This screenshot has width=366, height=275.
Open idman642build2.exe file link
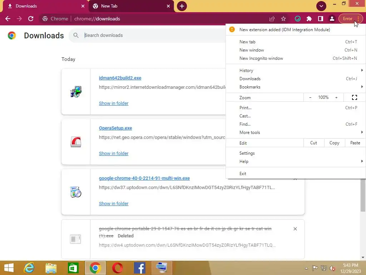[x=120, y=78]
